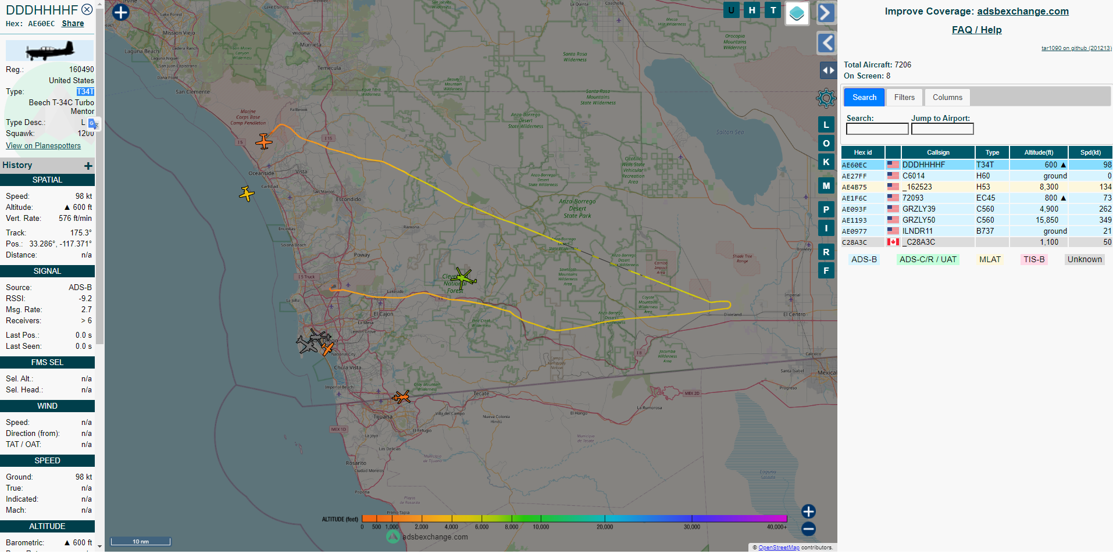Select the 72093 aircraft row
Image resolution: width=1113 pixels, height=554 pixels.
[977, 198]
